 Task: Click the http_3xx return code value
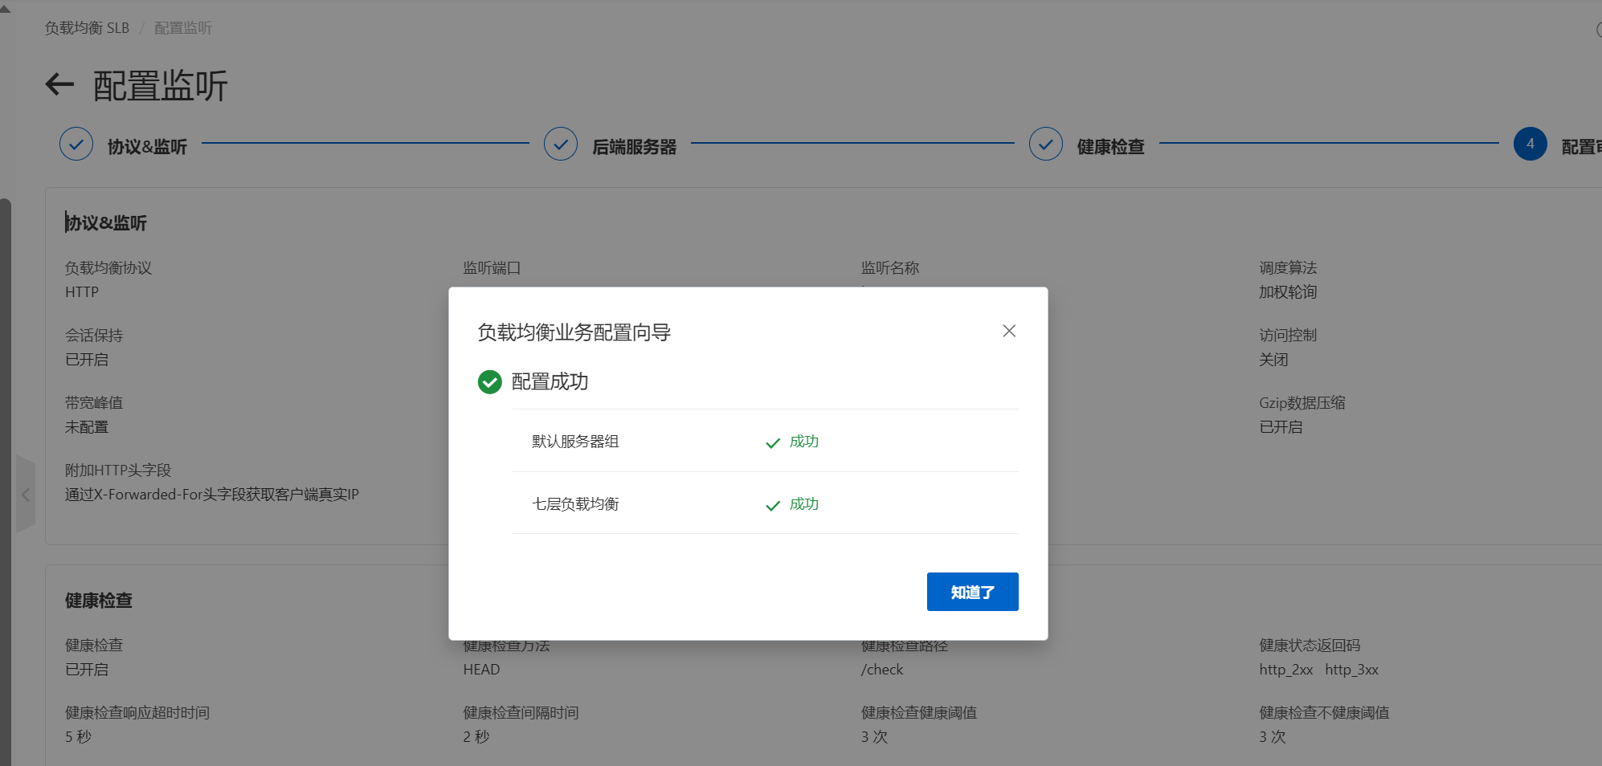click(1351, 670)
